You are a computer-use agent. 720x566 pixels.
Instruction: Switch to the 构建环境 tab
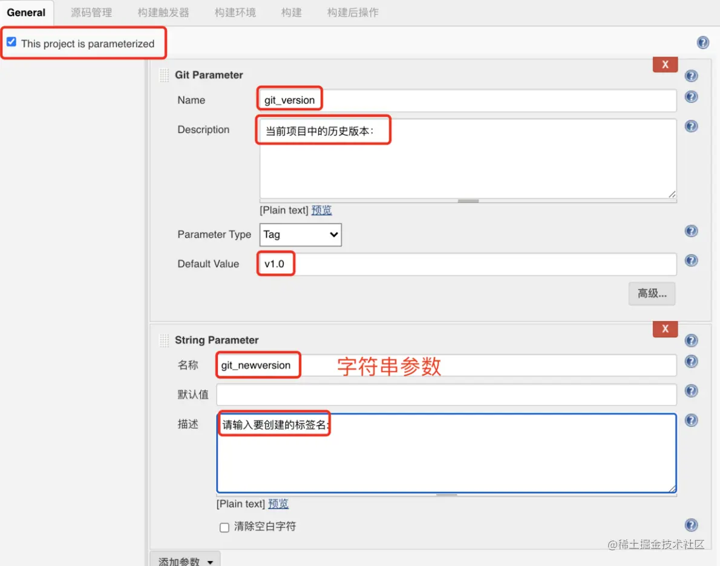pos(235,12)
